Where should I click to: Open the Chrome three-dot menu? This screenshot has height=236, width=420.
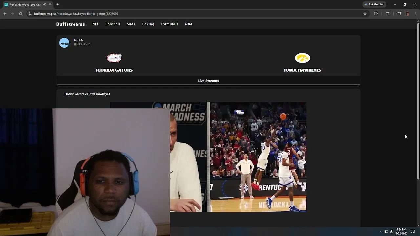[x=415, y=14]
